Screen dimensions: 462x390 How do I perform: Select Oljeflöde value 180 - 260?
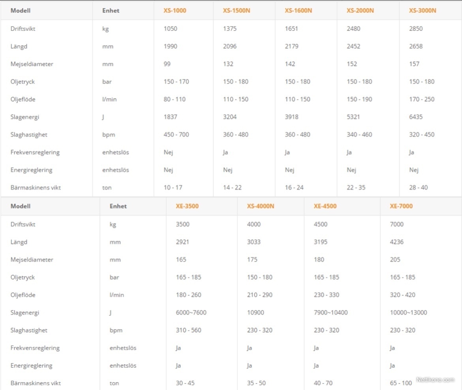tap(189, 295)
